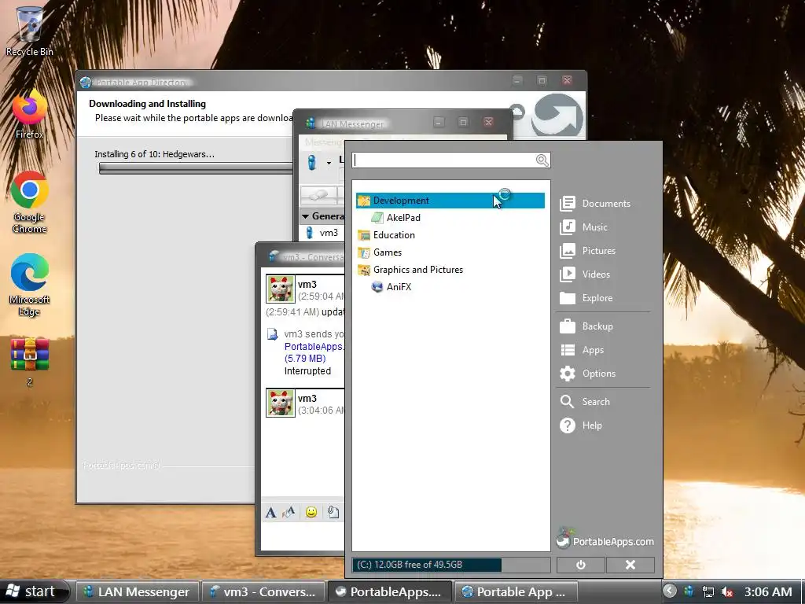The height and width of the screenshot is (604, 805).
Task: Open the font button in conversation window
Action: (x=270, y=512)
